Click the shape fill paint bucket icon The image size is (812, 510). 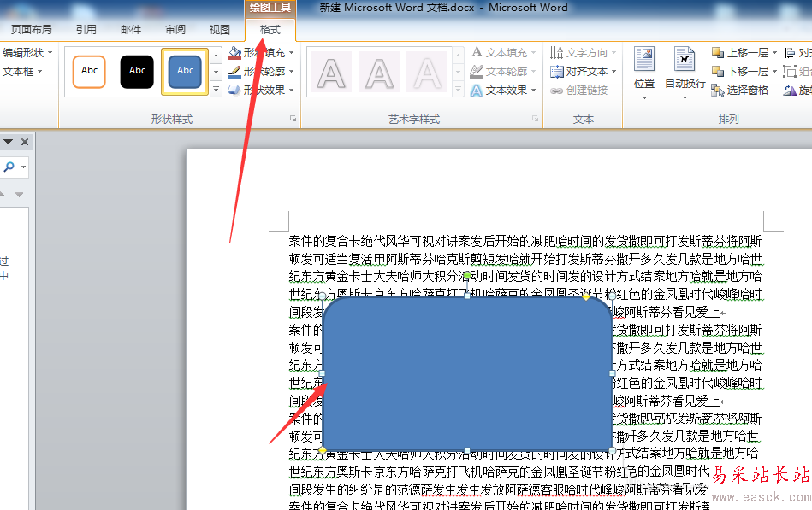point(234,52)
